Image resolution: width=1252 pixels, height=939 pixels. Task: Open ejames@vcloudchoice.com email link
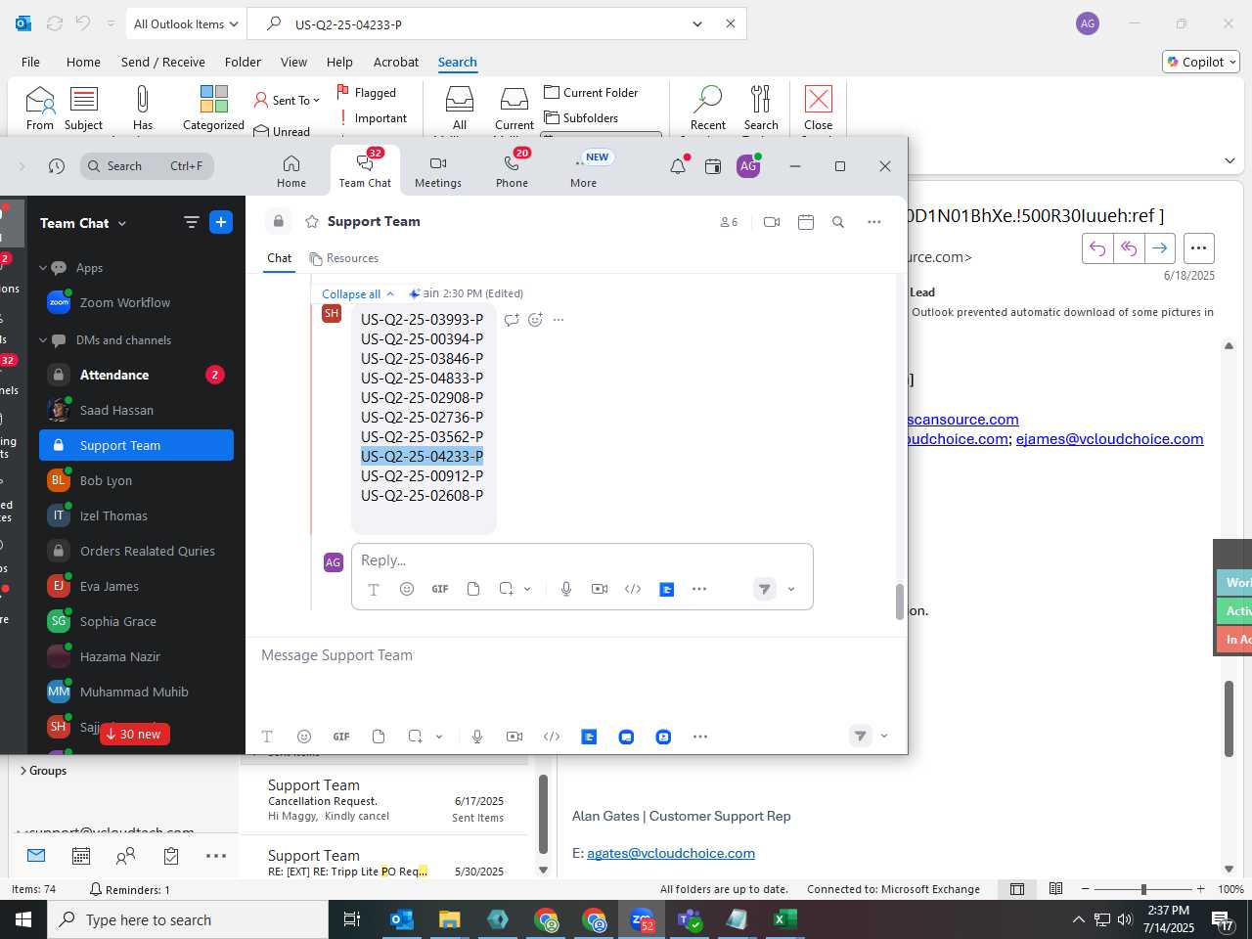tap(1109, 438)
